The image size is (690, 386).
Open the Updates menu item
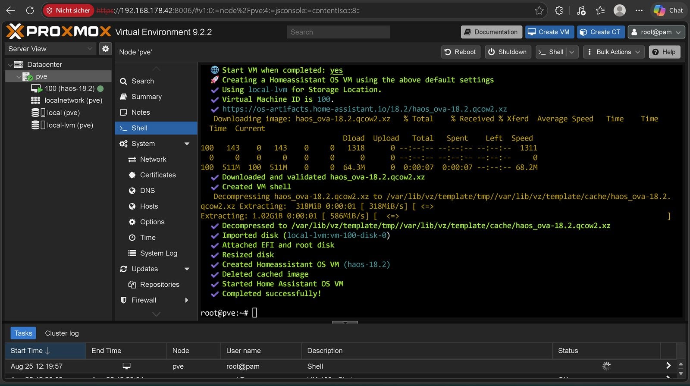[144, 269]
